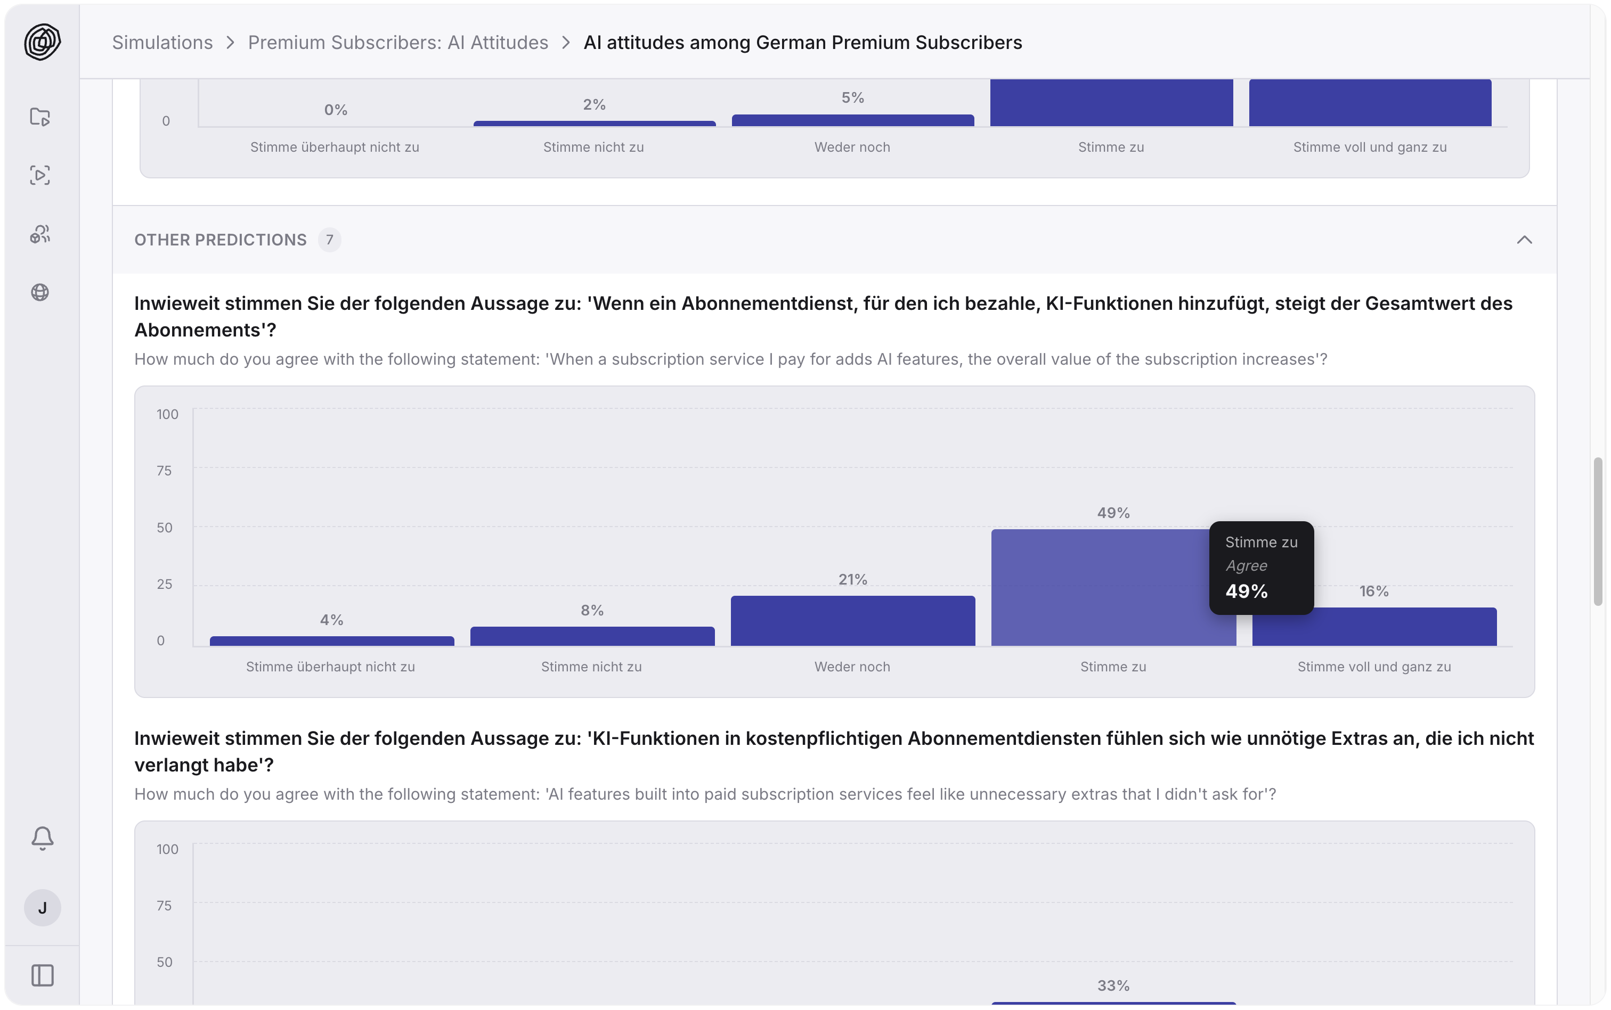
Task: Click the current breadcrumb AI attitudes among German Premium Subscribers
Action: [802, 42]
